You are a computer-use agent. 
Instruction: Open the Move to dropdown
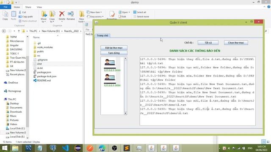point(44,20)
